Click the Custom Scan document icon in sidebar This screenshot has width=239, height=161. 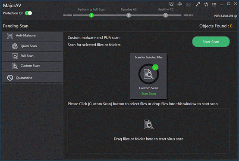pyautogui.click(x=15, y=66)
